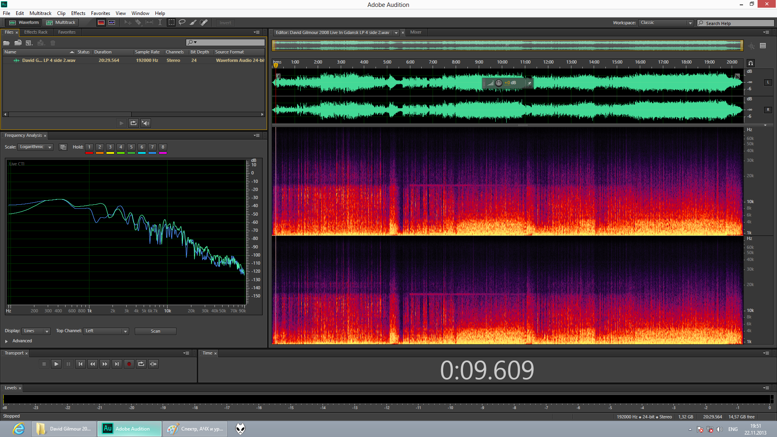Toggle Loop Playback in Transport panel
Image resolution: width=777 pixels, height=437 pixels.
(x=141, y=364)
